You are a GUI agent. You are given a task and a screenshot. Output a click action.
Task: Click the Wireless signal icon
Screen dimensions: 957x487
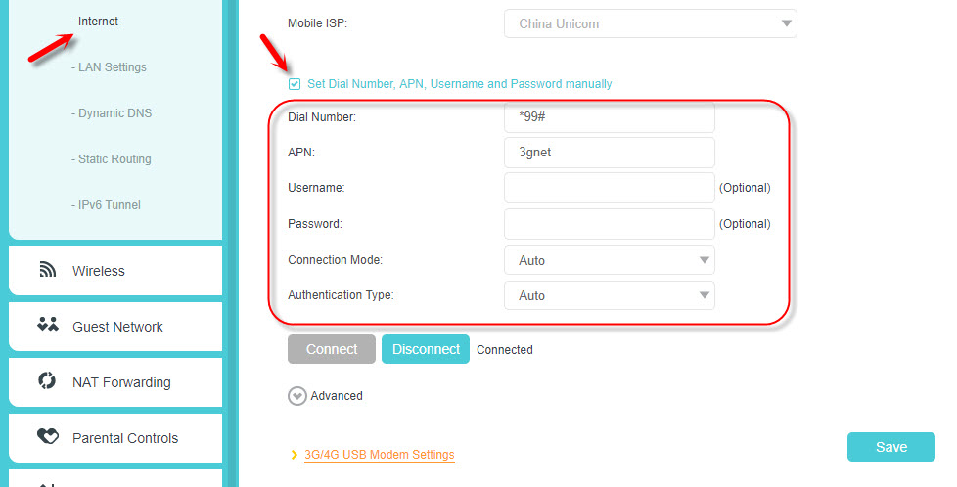[48, 270]
